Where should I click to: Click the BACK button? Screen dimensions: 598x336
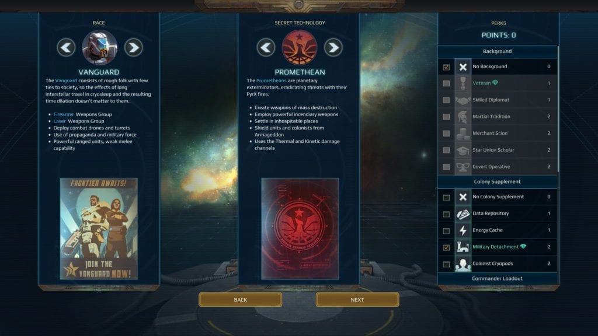[240, 300]
